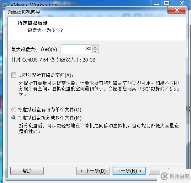Close the 新建虚拟机向导 dialog

pyautogui.click(x=177, y=10)
